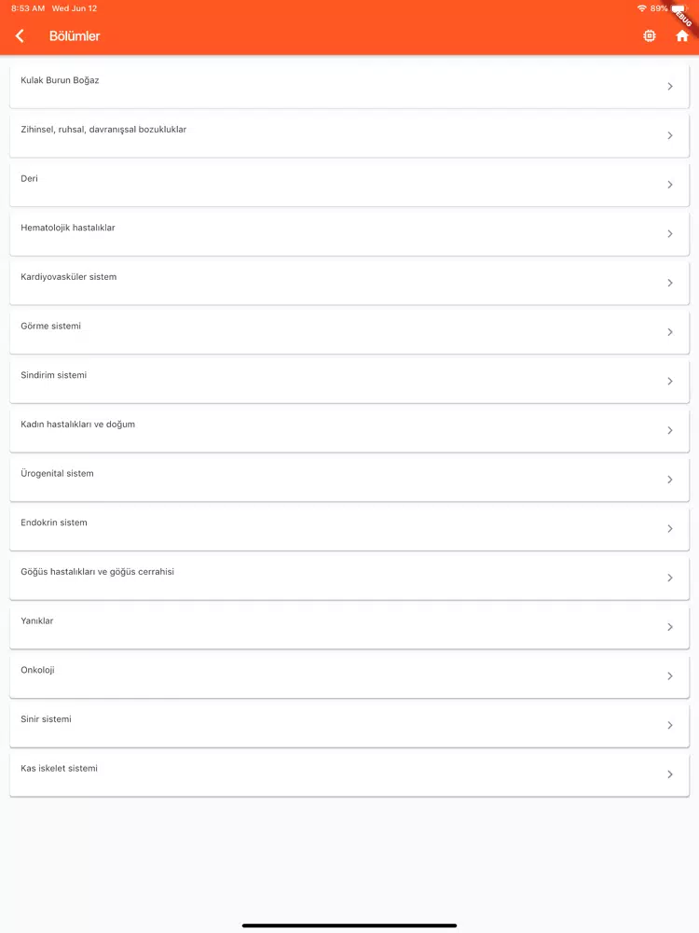Screen dimensions: 699x933
Task: Tap chevron beside Endokrin sistem
Action: (x=670, y=528)
